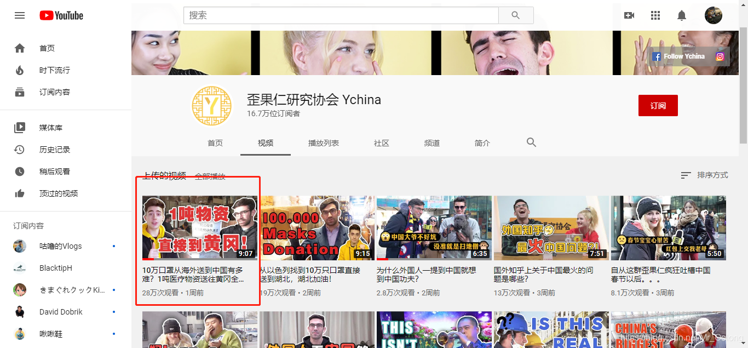The image size is (748, 348).
Task: Open the 外国知乎最火中国问题 thumbnail
Action: [551, 227]
